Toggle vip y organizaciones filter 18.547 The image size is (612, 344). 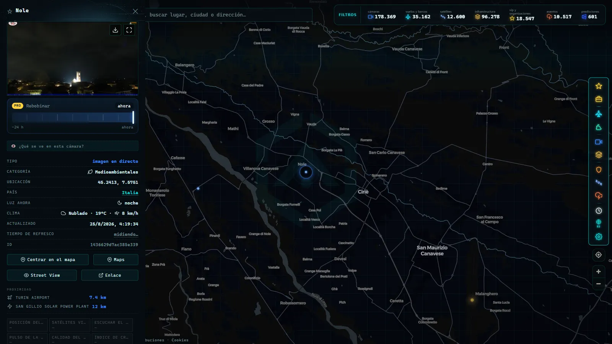(x=522, y=15)
